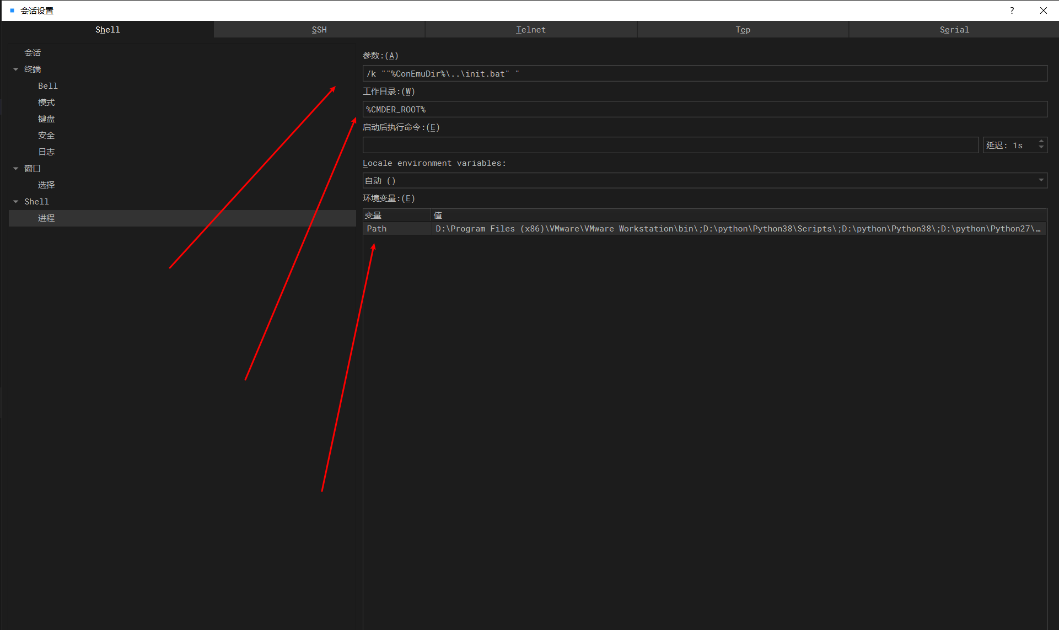Open Locale environment variables dropdown
Screen dimensions: 1059x630
[x=1041, y=180]
